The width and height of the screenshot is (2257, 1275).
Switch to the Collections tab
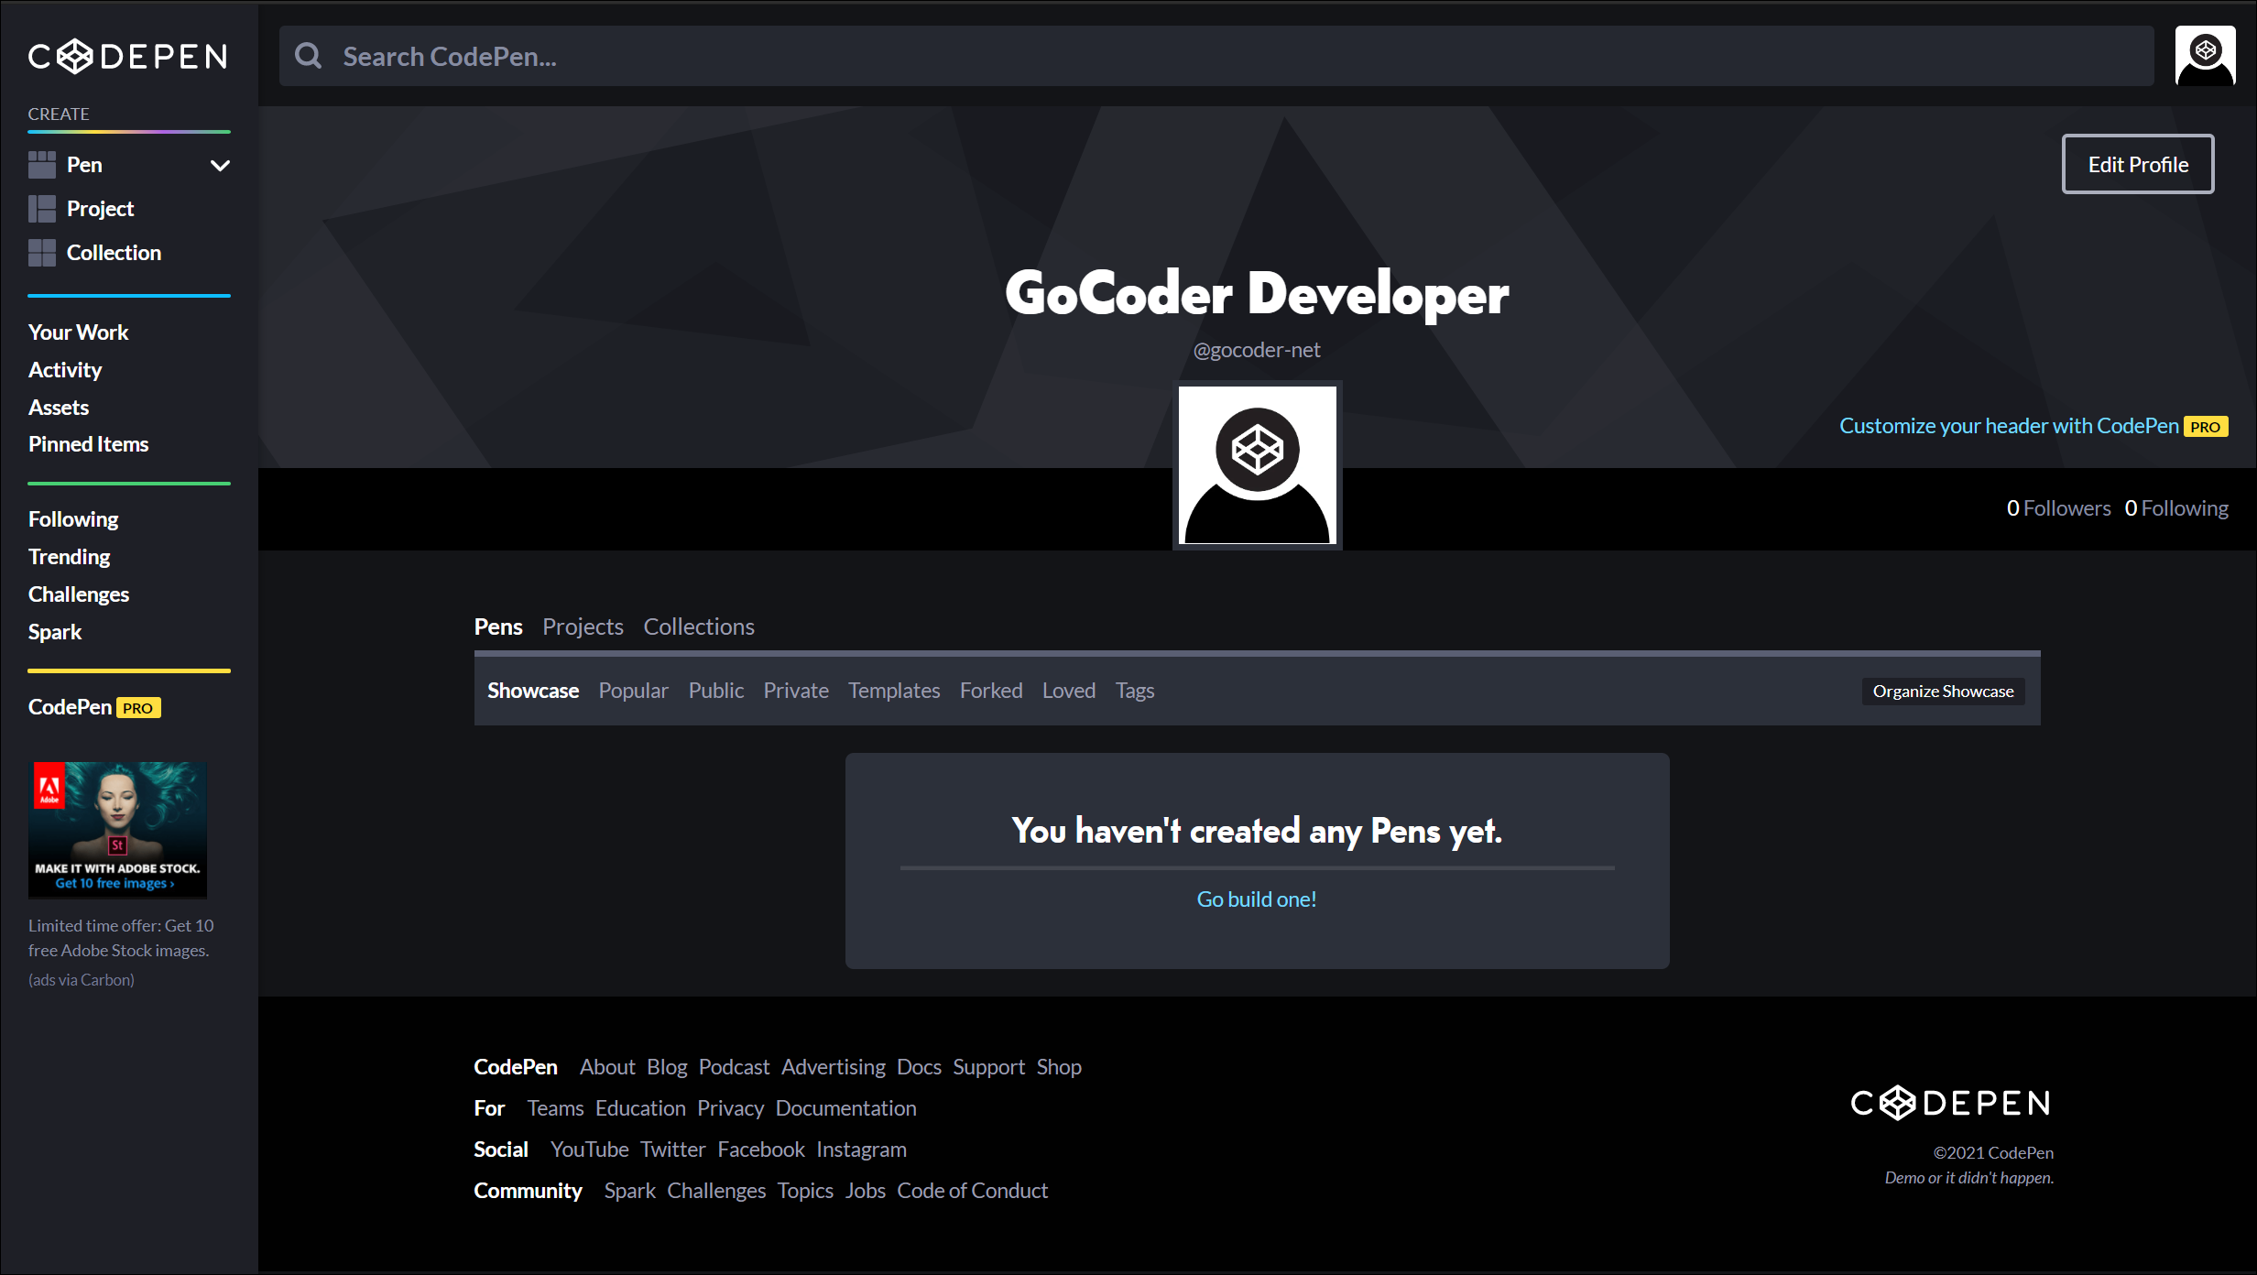[699, 627]
